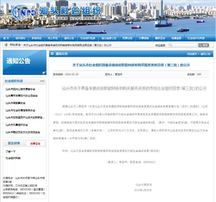Image resolution: width=216 pixels, height=202 pixels.
Task: Navigate to 办事指南 in the menu
Action: point(143,38)
